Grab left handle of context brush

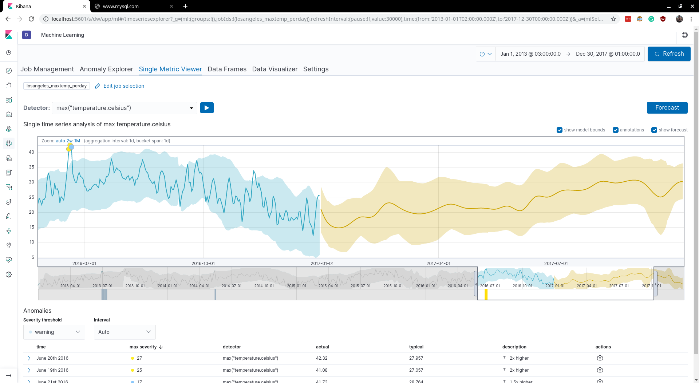click(476, 284)
